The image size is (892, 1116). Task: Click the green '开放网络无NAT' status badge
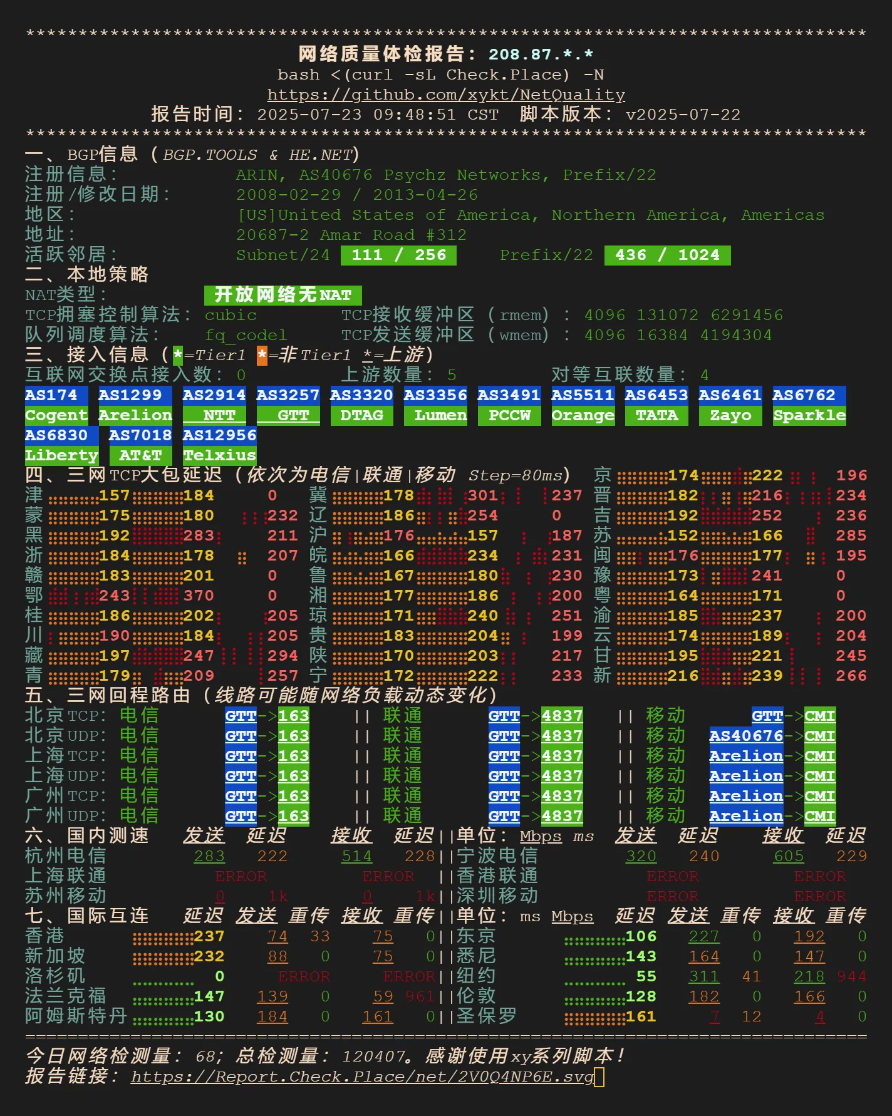(283, 295)
